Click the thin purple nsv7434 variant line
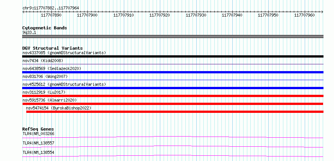Image resolution: width=334 pixels, height=161 pixels. pos(173,64)
